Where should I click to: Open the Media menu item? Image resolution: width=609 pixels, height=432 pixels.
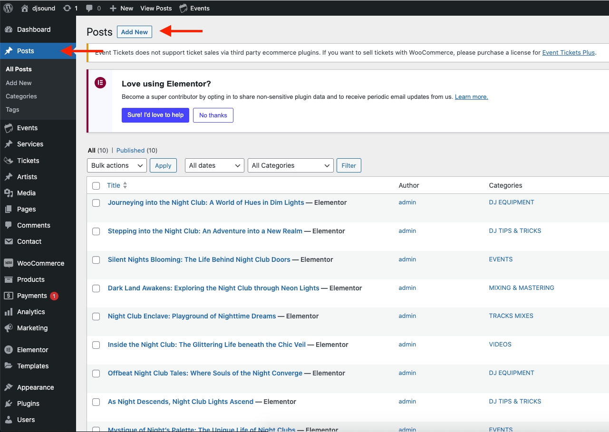26,193
